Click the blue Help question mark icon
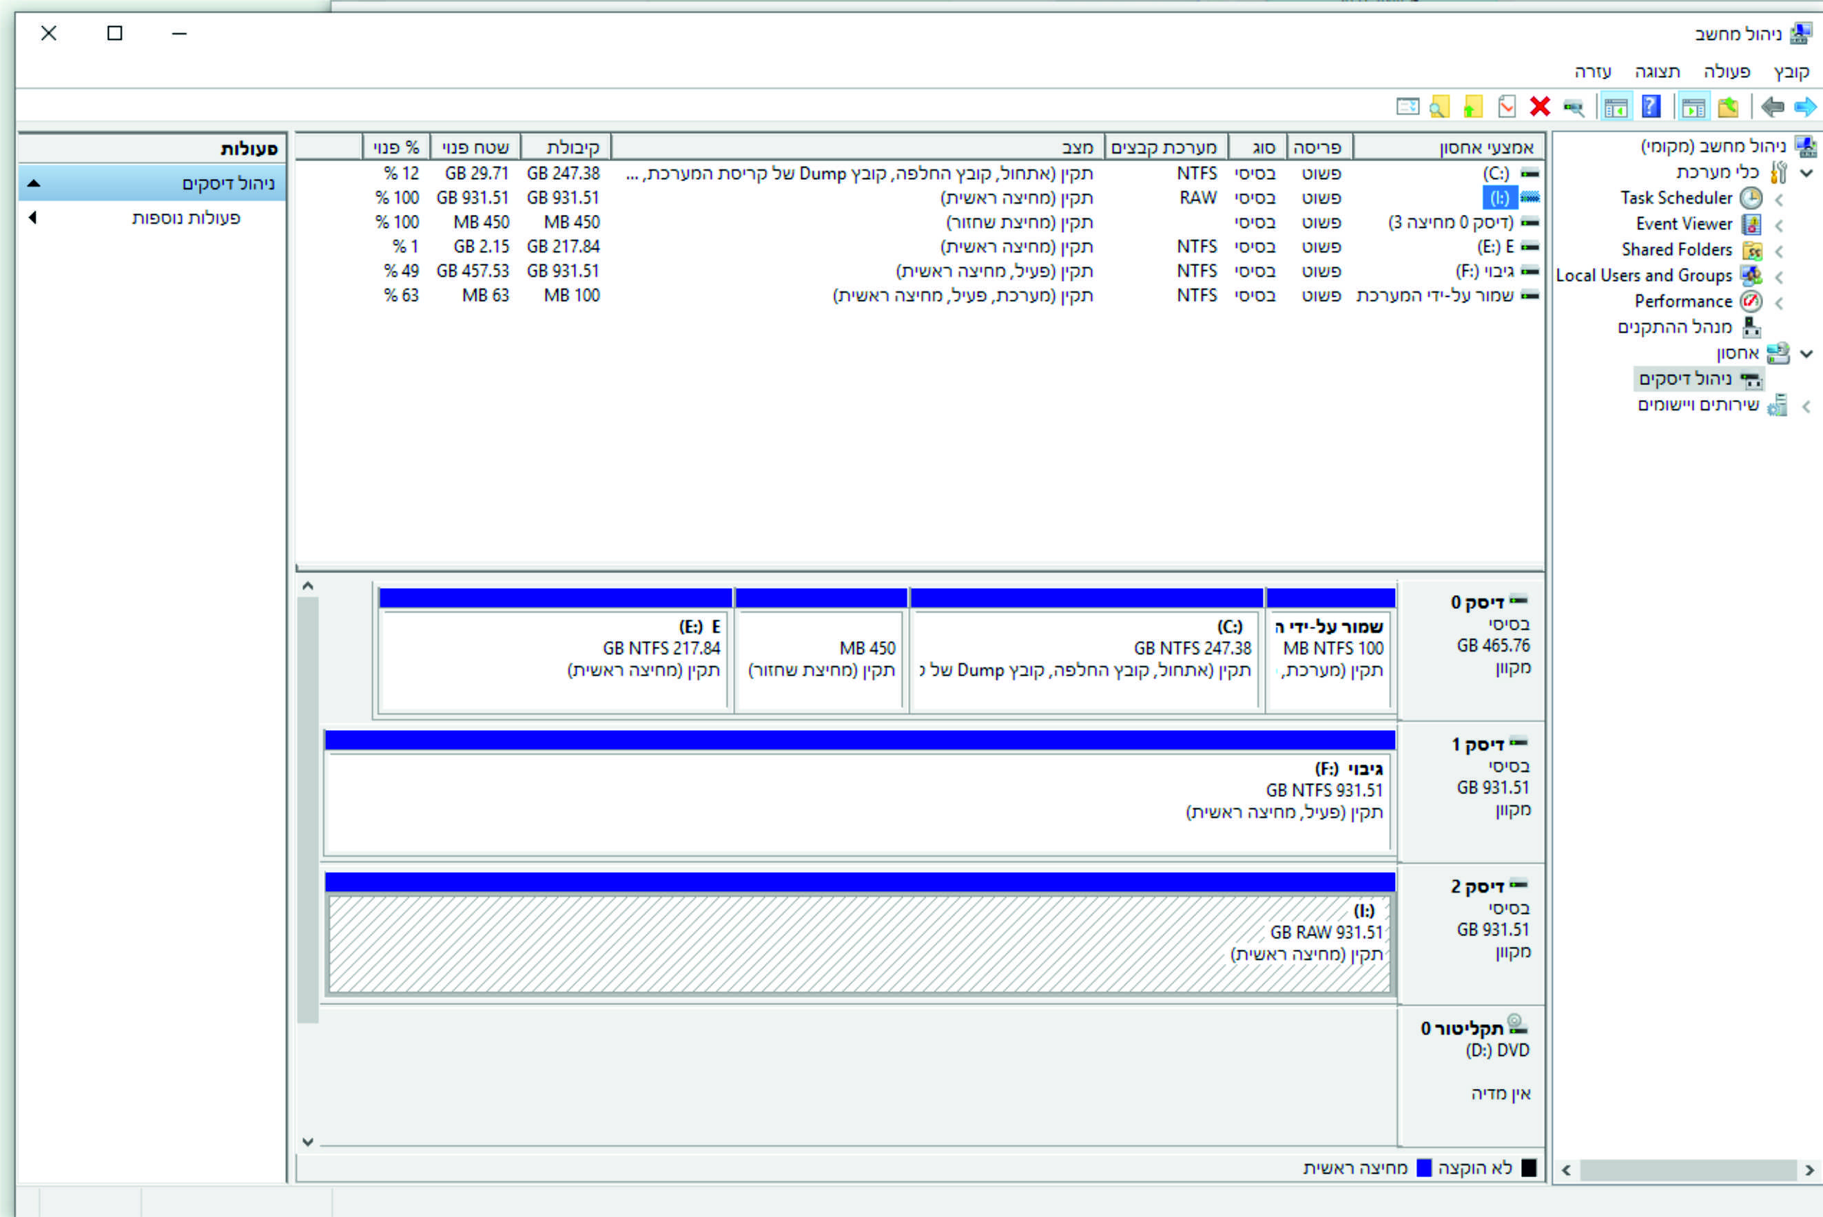This screenshot has height=1217, width=1823. point(1651,106)
